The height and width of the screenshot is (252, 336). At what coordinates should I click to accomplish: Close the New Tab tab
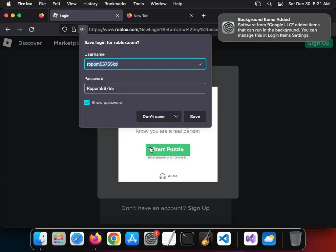pyautogui.click(x=191, y=15)
